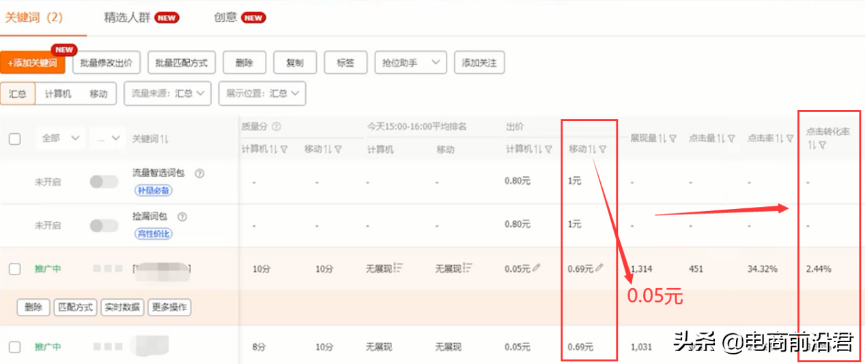Screen dimensions: 865x364
Task: Switch to 关键词 (2) tab
Action: click(33, 18)
